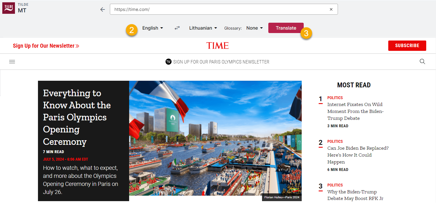Click the 3 MIN READ label
436x204 pixels.
click(x=338, y=126)
